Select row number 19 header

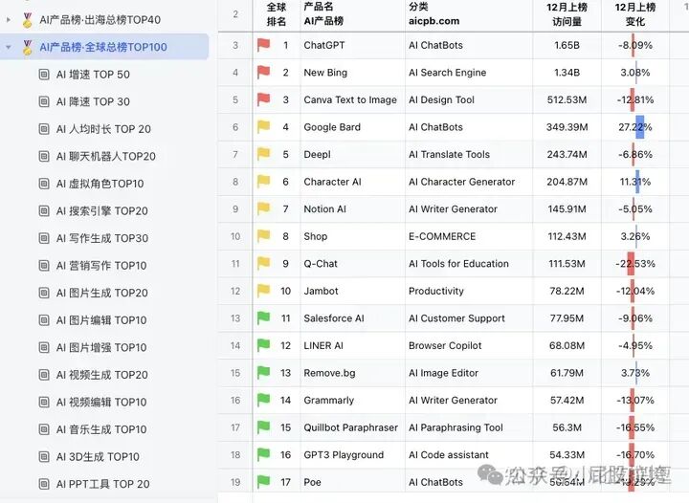click(235, 482)
